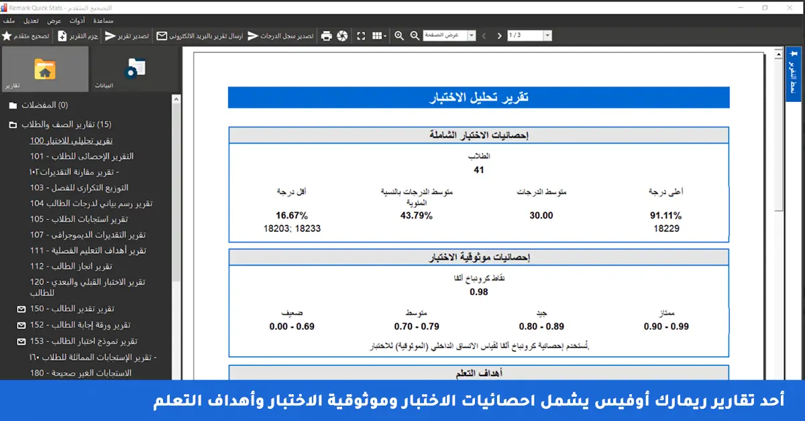Click the تصدير تقرير button label
The width and height of the screenshot is (805, 421).
pos(133,36)
